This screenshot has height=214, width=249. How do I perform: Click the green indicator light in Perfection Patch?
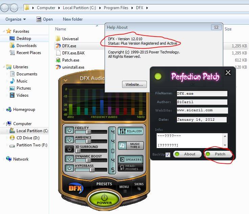[x=158, y=76]
